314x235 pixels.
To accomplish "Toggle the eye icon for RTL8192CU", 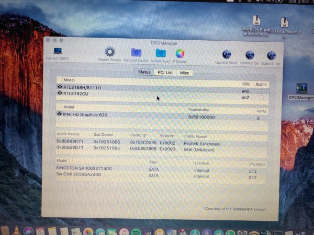I will pyautogui.click(x=60, y=93).
